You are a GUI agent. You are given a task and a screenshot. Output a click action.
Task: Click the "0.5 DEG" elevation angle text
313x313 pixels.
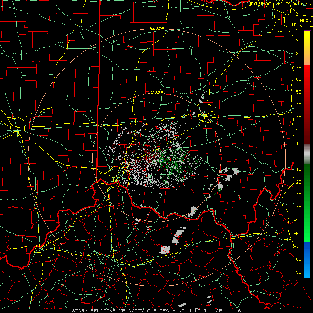pyautogui.click(x=158, y=311)
